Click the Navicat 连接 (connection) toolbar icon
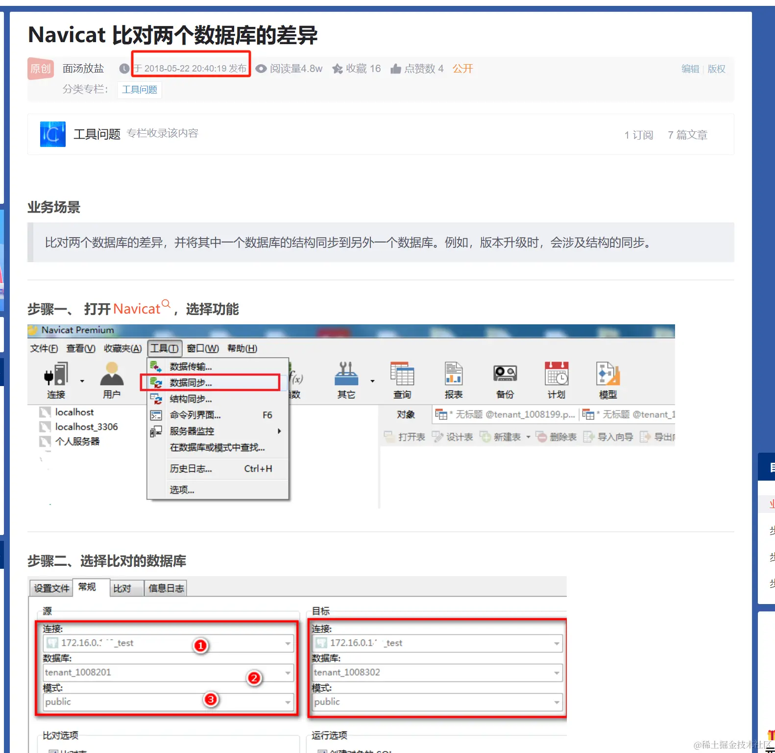The width and height of the screenshot is (775, 753). click(x=56, y=374)
